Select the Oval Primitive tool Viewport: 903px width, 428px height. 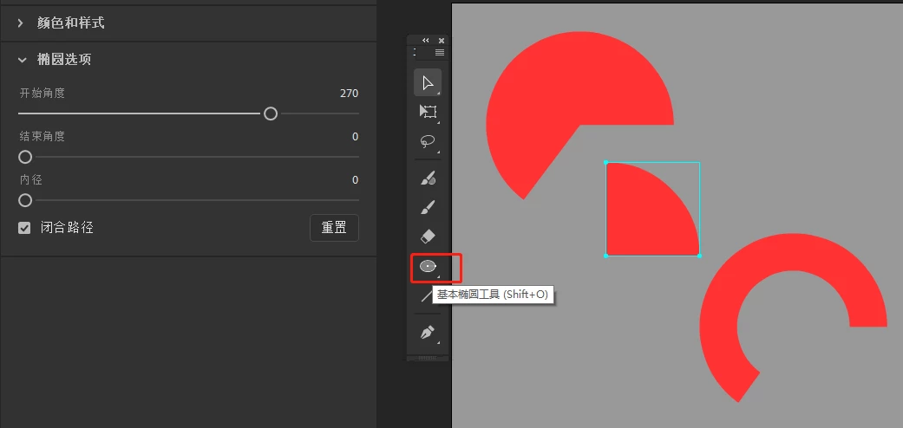click(x=428, y=266)
